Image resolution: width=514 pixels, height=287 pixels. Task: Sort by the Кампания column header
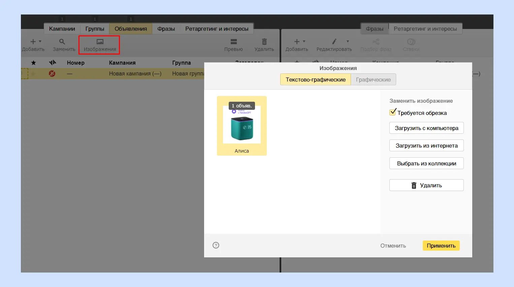[x=122, y=63]
